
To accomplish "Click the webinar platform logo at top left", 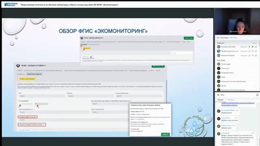I will click(11, 4).
